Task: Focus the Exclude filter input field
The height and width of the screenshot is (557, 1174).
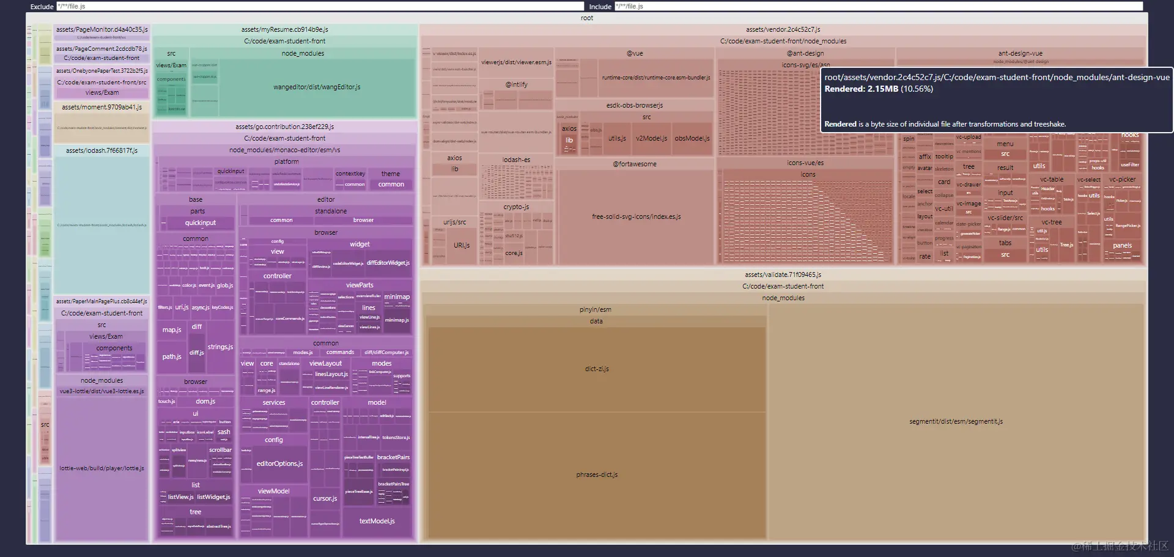Action: tap(320, 6)
